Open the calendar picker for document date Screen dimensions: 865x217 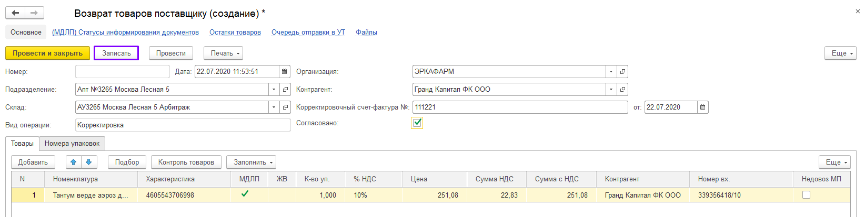pos(285,72)
